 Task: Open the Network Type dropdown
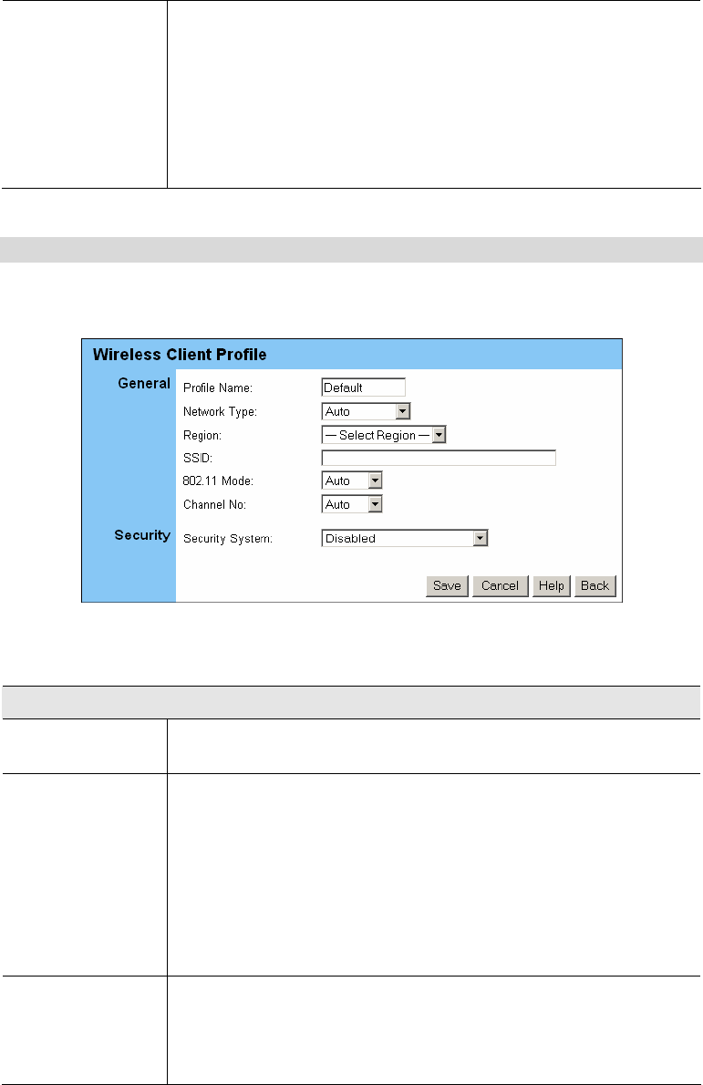tap(366, 412)
